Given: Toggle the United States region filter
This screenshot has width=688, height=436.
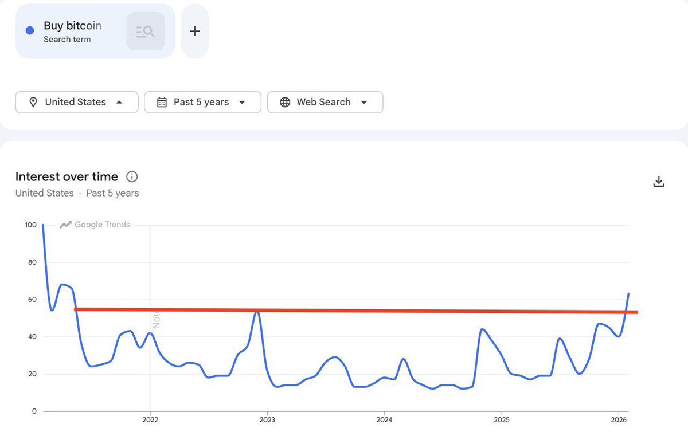Looking at the screenshot, I should pyautogui.click(x=76, y=102).
